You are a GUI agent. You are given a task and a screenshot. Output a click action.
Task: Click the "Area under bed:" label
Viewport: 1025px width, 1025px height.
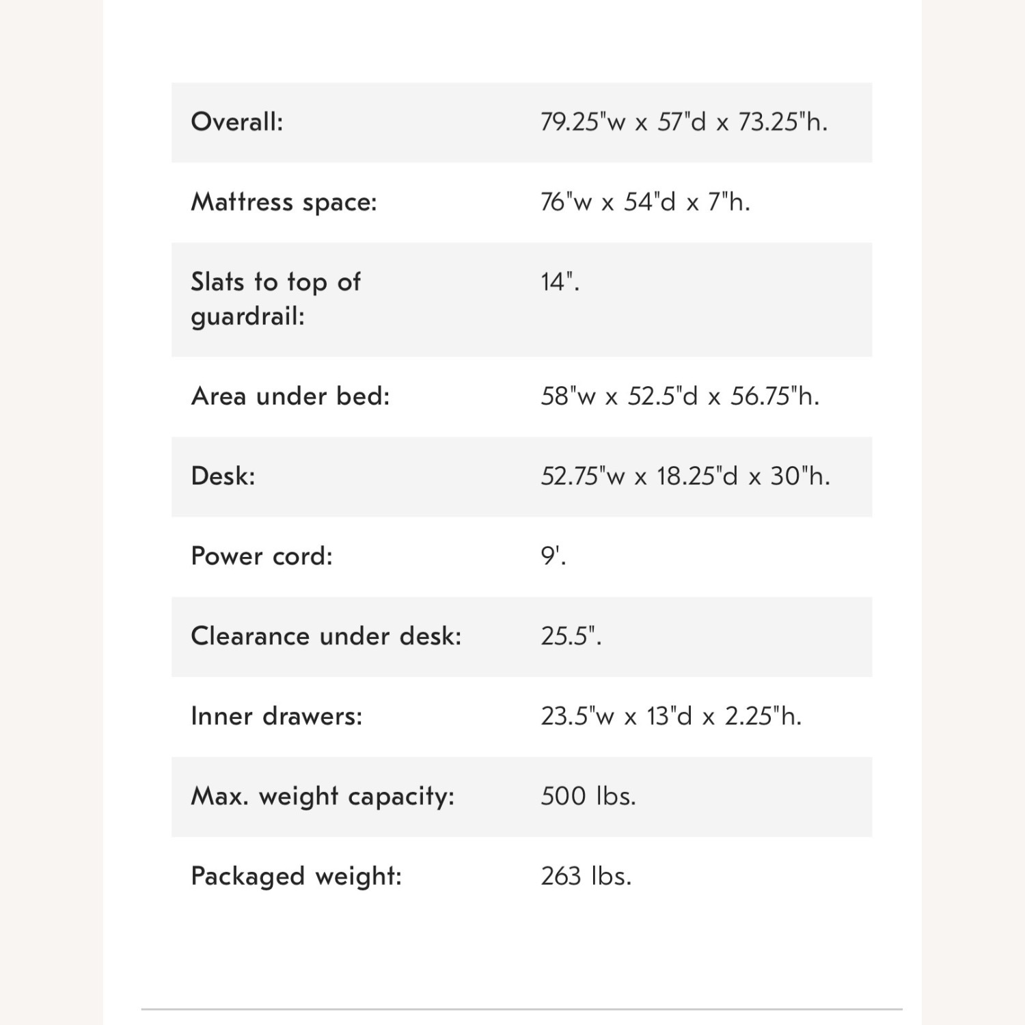[290, 396]
